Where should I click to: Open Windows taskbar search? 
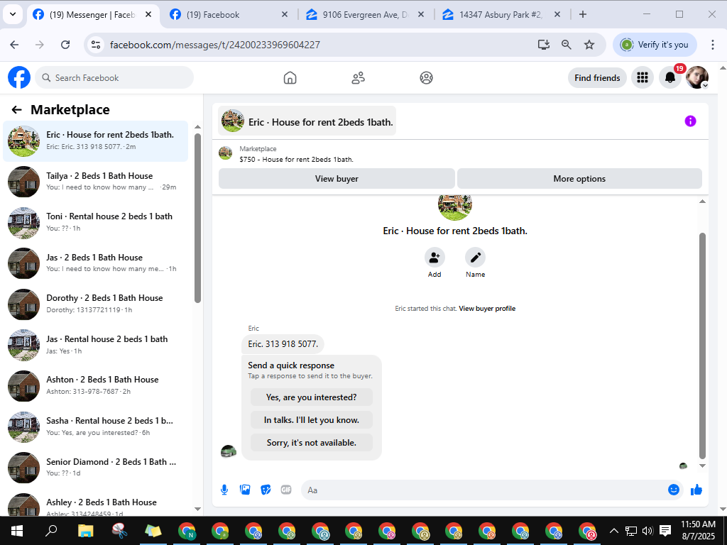tap(51, 531)
